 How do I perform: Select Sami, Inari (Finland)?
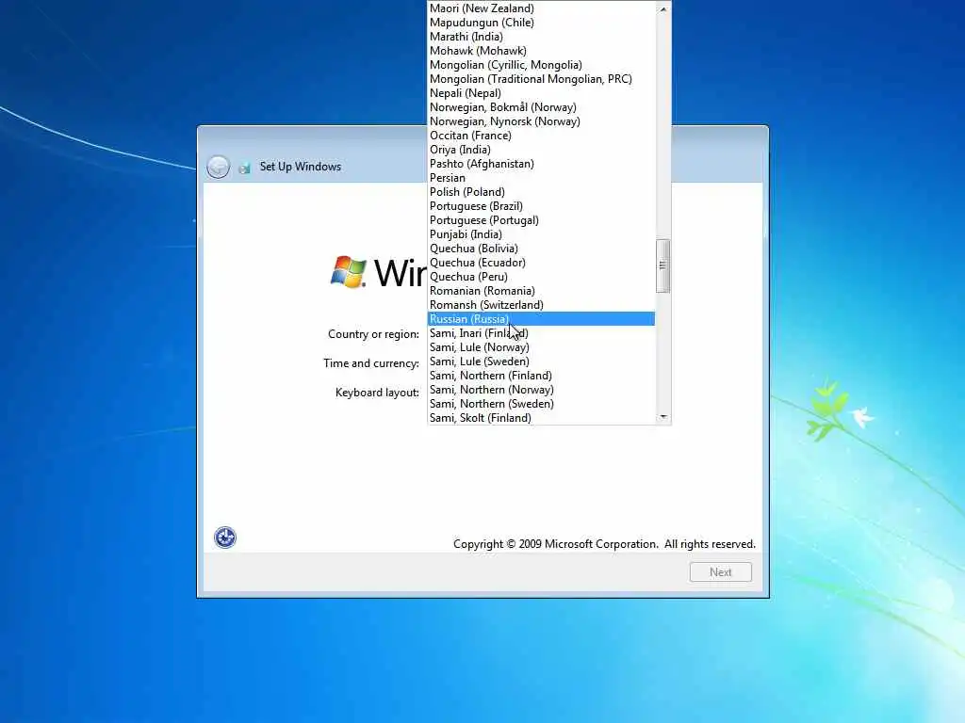pyautogui.click(x=541, y=334)
